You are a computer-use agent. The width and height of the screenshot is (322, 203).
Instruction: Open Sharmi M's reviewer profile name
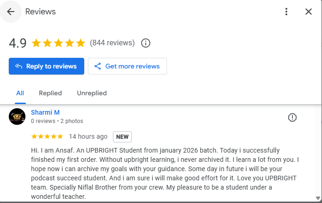pos(45,112)
